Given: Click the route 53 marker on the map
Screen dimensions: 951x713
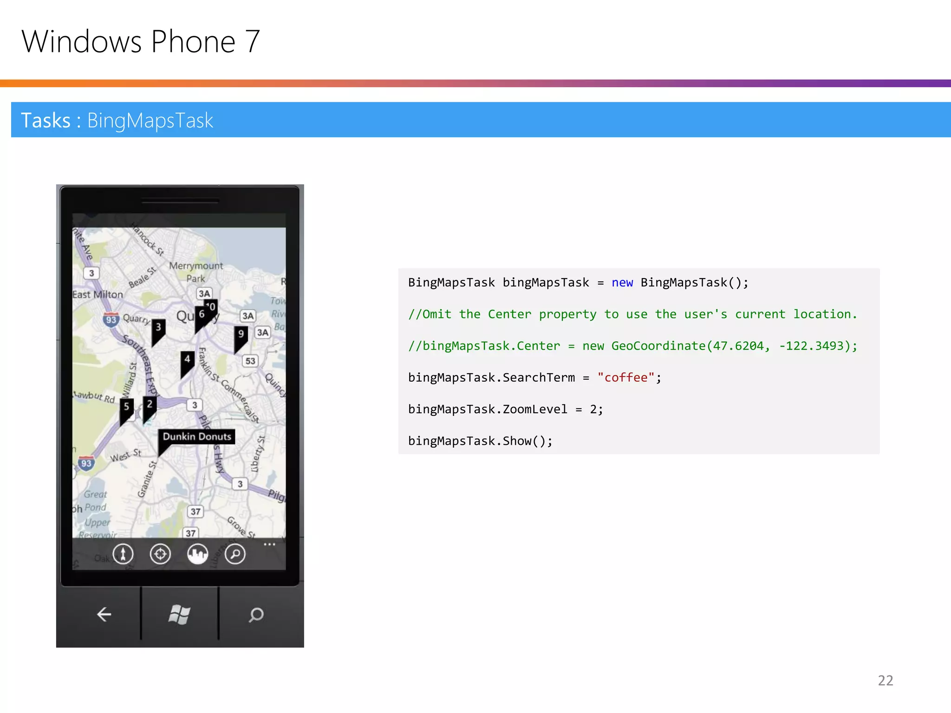Looking at the screenshot, I should tap(250, 361).
